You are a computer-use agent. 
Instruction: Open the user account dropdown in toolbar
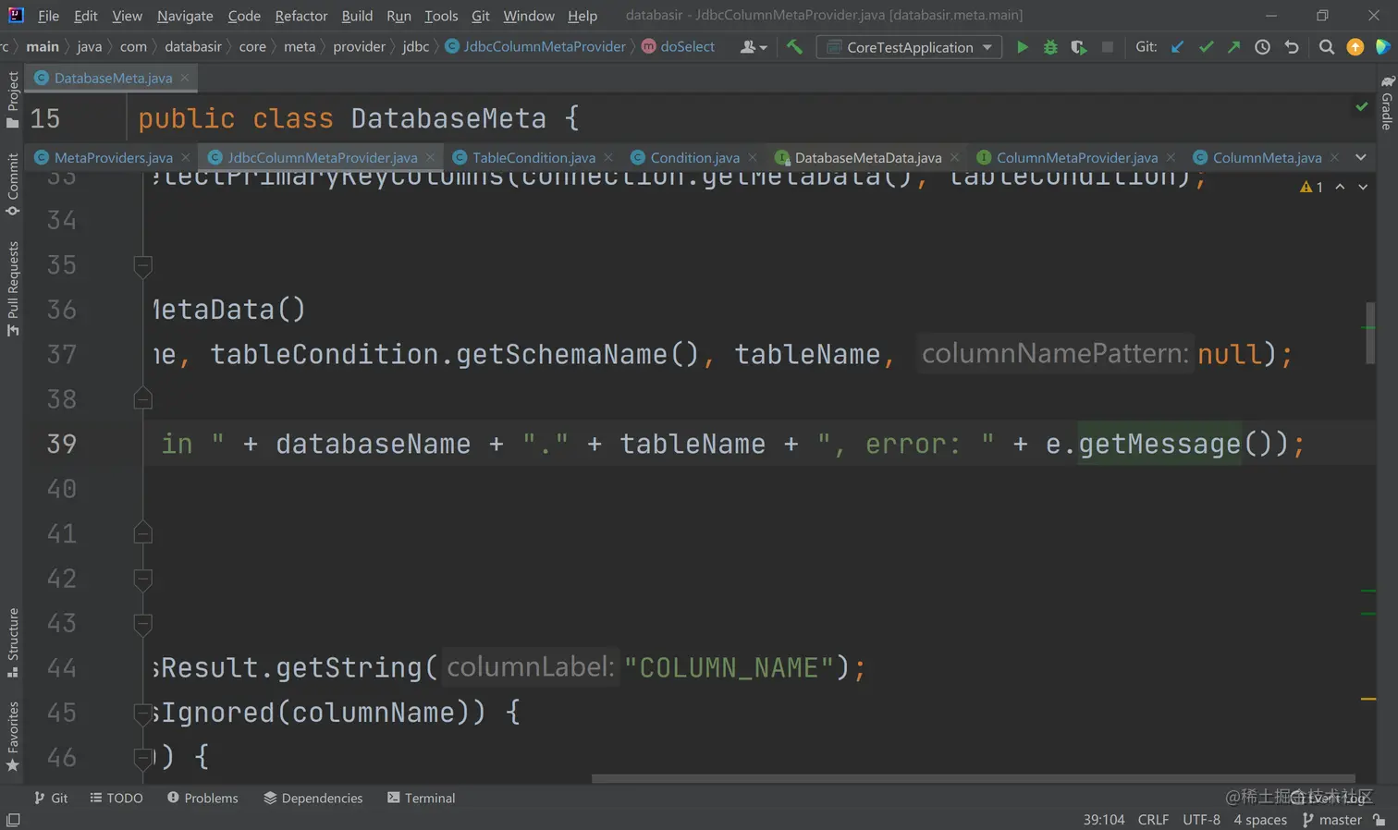754,47
